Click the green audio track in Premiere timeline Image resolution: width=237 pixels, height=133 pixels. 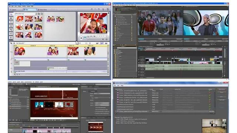(184, 67)
